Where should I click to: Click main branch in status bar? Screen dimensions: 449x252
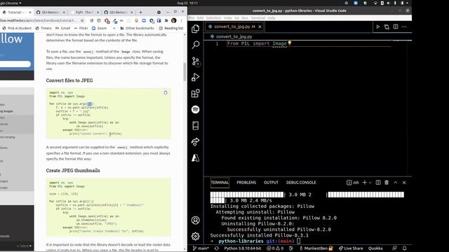[x=201, y=248]
